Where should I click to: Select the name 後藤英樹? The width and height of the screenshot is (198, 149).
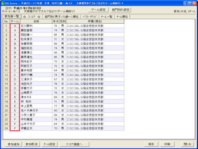tap(27, 44)
